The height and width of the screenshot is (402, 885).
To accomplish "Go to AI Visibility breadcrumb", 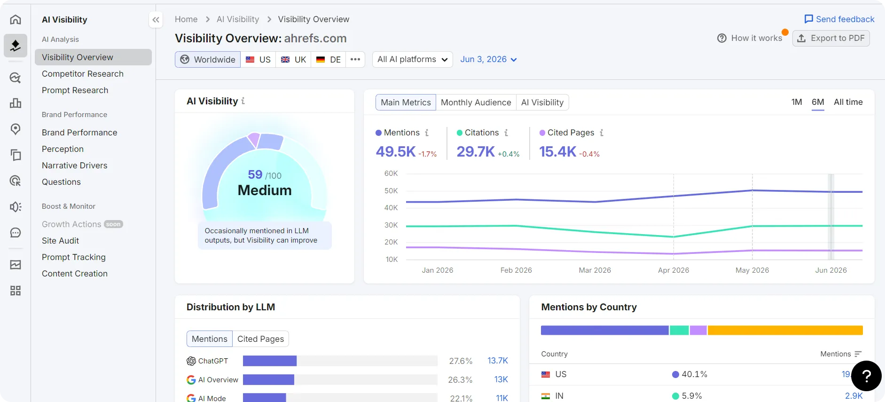I will tap(238, 19).
